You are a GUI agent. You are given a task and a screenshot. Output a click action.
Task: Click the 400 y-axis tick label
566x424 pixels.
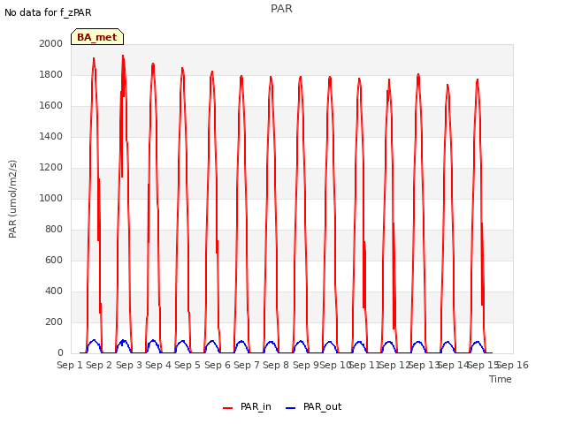54,291
